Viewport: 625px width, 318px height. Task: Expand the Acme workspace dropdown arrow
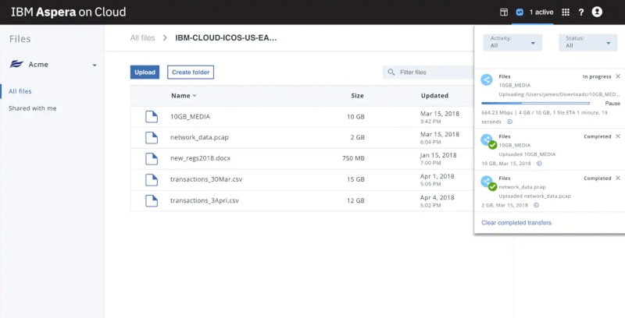95,65
